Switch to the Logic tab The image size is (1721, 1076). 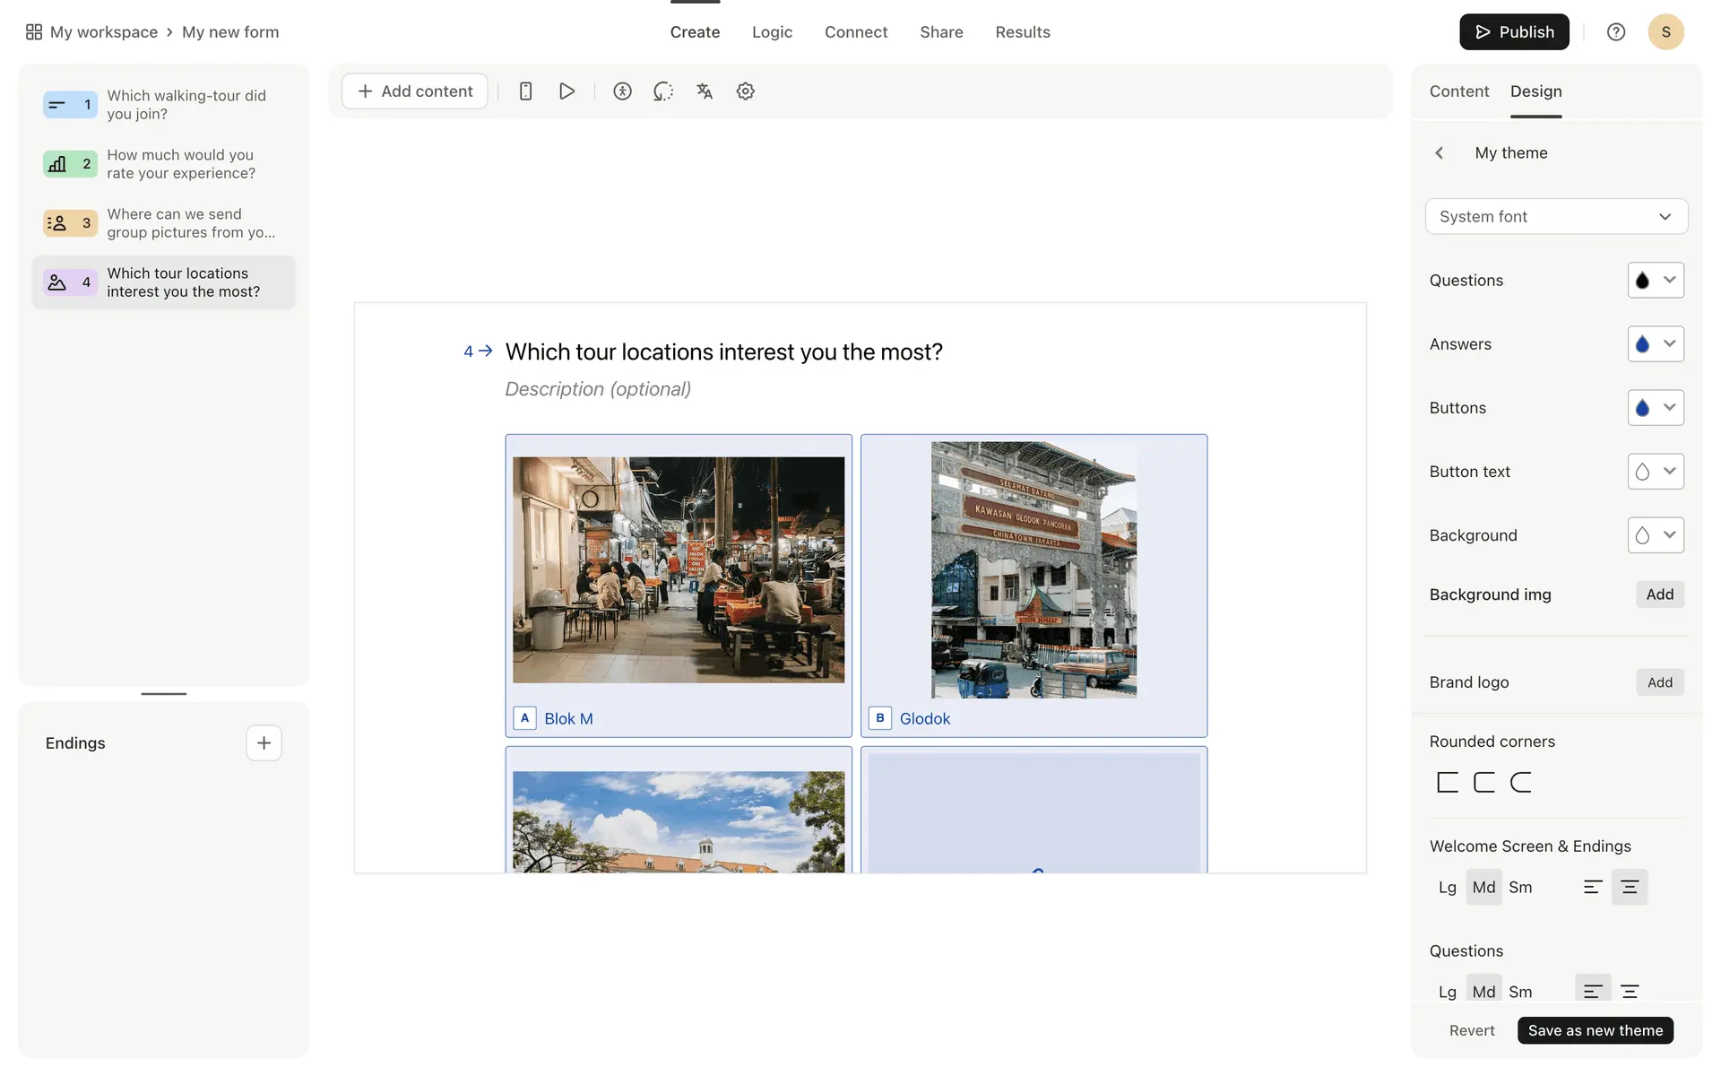[772, 32]
